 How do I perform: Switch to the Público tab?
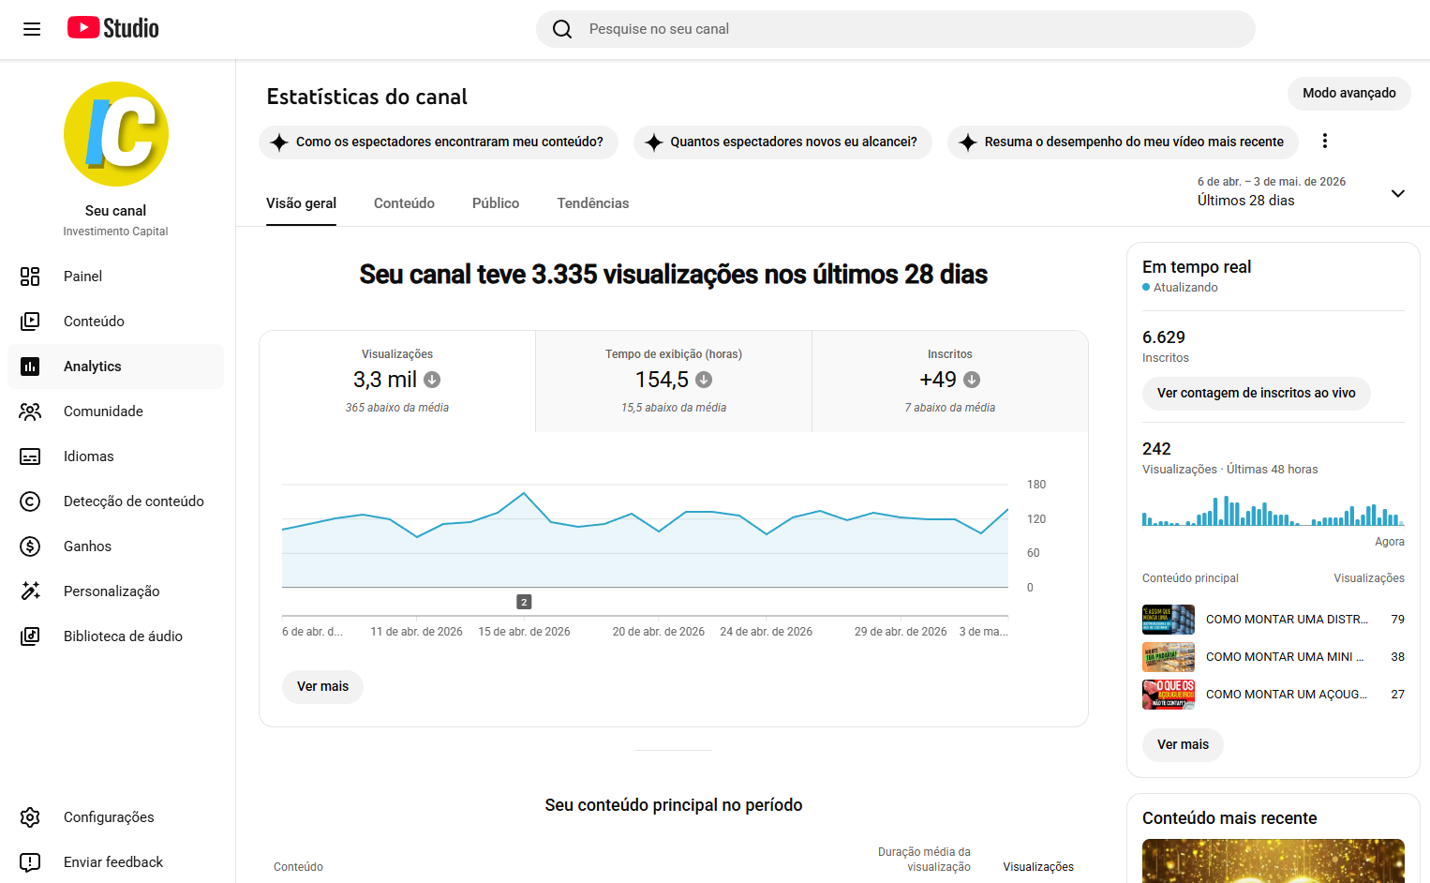(496, 203)
